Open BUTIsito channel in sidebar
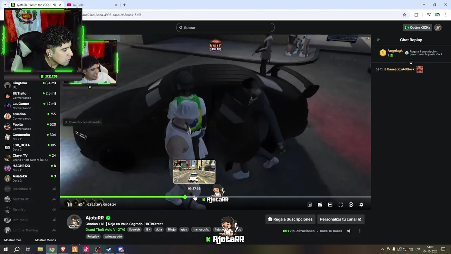451x254 pixels. tap(30, 95)
